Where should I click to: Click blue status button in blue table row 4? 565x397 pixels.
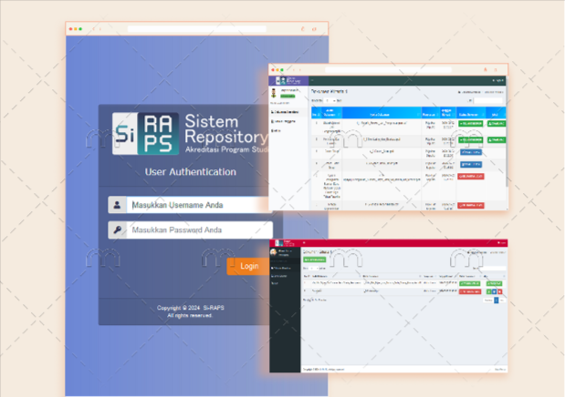pos(471,164)
